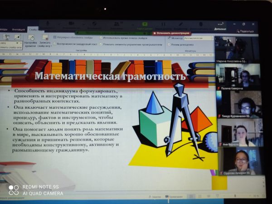The height and width of the screenshot is (204, 272).
Task: Open the Monitor (Монитор) dropdown
Action: pos(199,38)
